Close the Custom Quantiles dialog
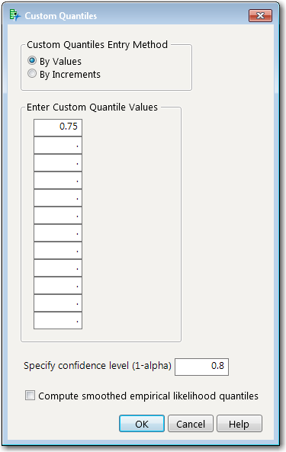Image resolution: width=286 pixels, height=452 pixels. (260, 15)
